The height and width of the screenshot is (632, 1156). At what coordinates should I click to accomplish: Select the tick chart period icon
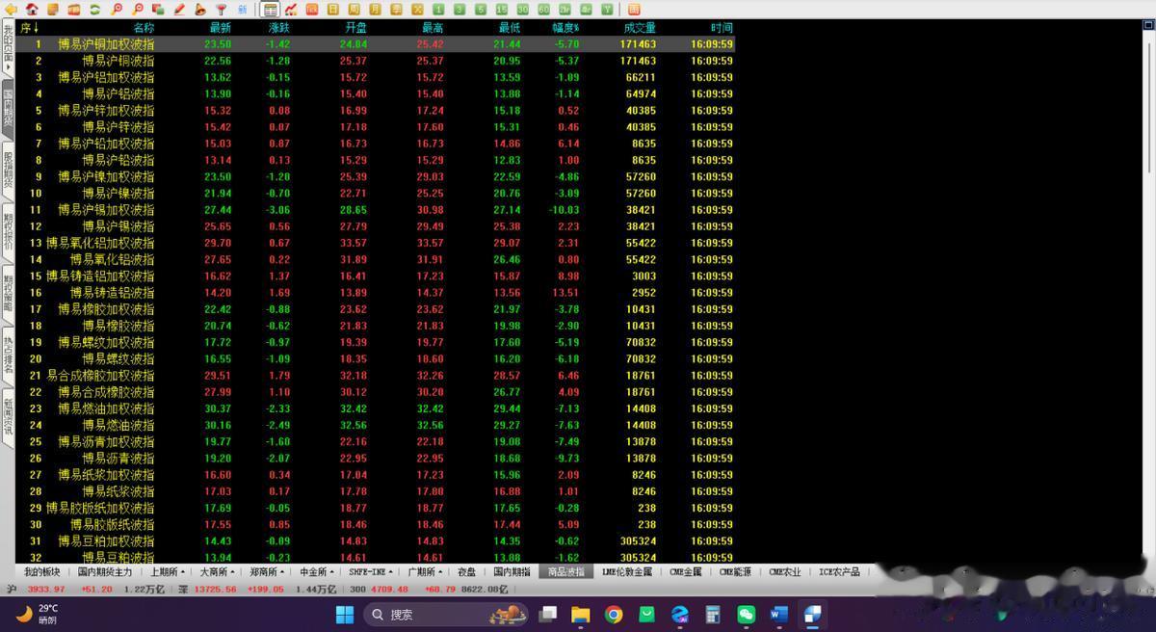click(312, 10)
